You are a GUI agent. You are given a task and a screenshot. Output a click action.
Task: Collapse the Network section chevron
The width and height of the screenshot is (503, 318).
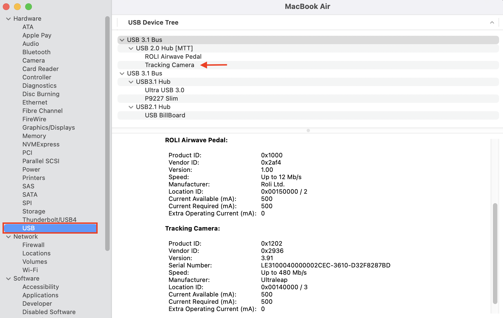tap(8, 237)
